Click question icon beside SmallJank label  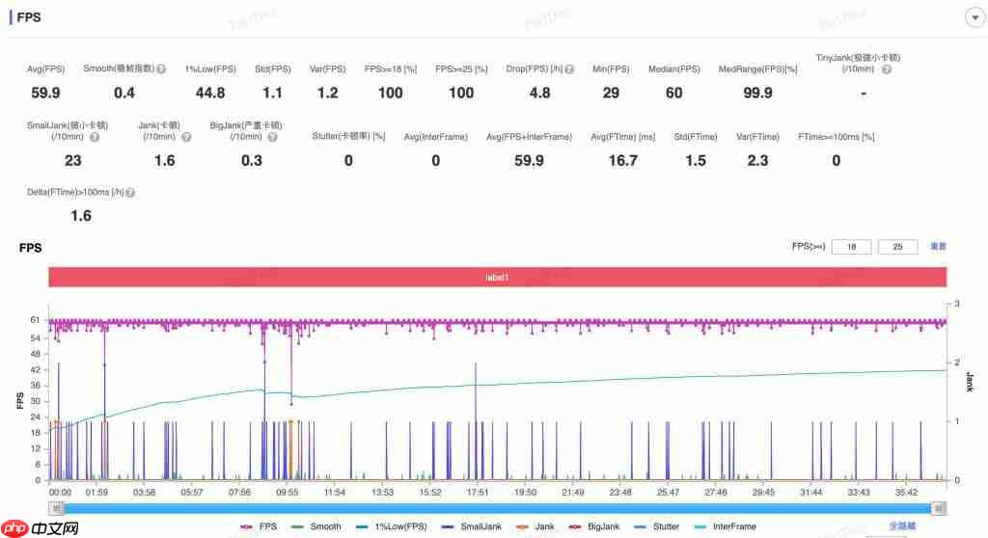(95, 137)
